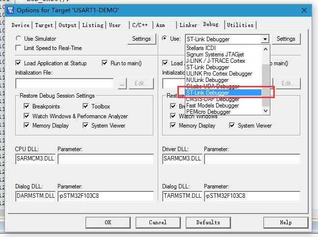The width and height of the screenshot is (318, 237).
Task: Click debugger Dialog DLL parameter -pSTM32F103C8
Action: click(x=252, y=196)
